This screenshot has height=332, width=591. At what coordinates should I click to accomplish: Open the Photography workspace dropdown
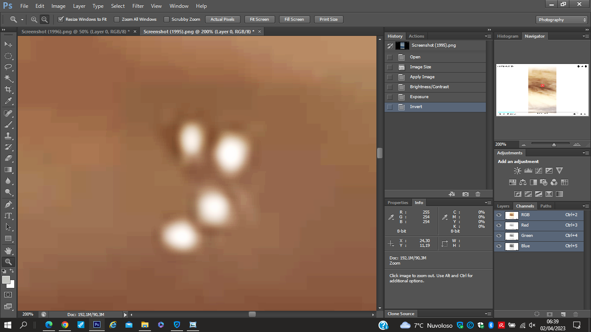(562, 20)
